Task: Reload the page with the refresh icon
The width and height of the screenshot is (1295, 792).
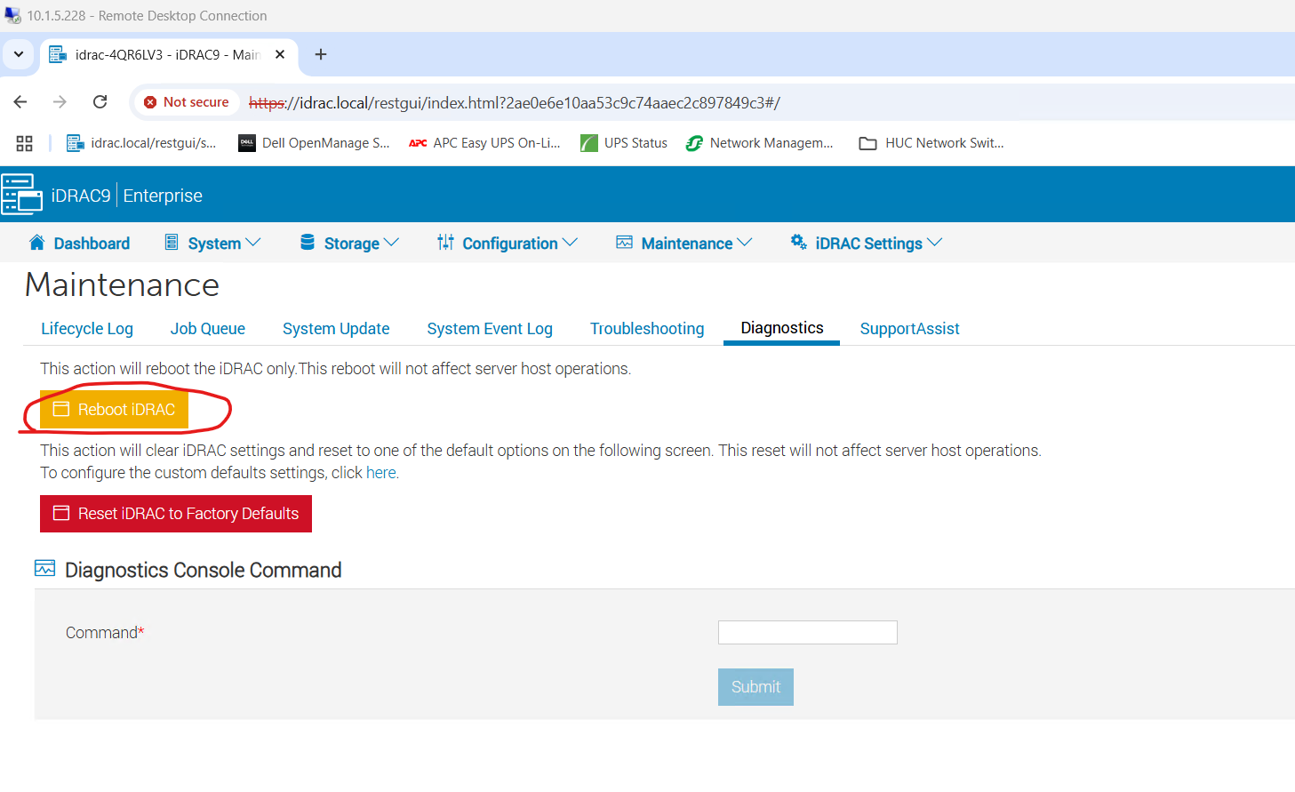Action: tap(100, 102)
